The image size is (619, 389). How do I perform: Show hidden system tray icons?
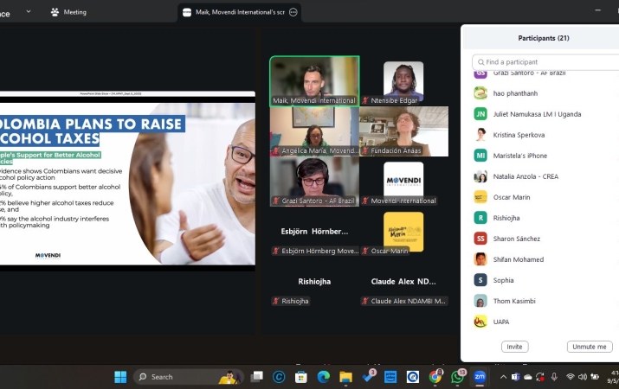[503, 377]
